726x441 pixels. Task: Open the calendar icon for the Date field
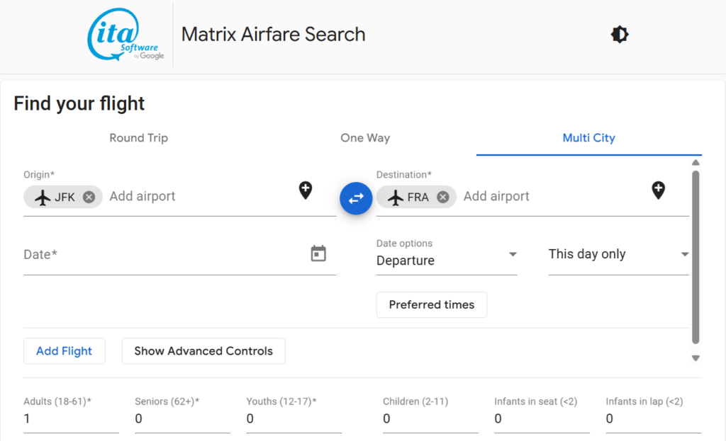(x=318, y=253)
